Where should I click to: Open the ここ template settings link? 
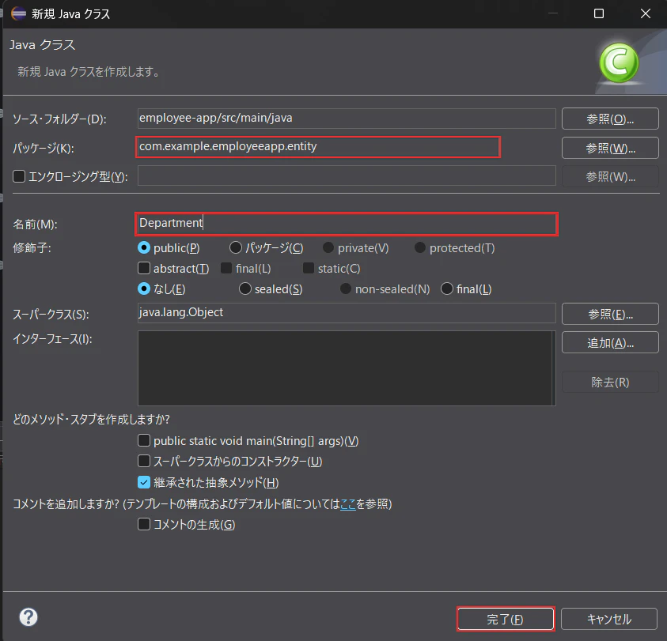(348, 503)
